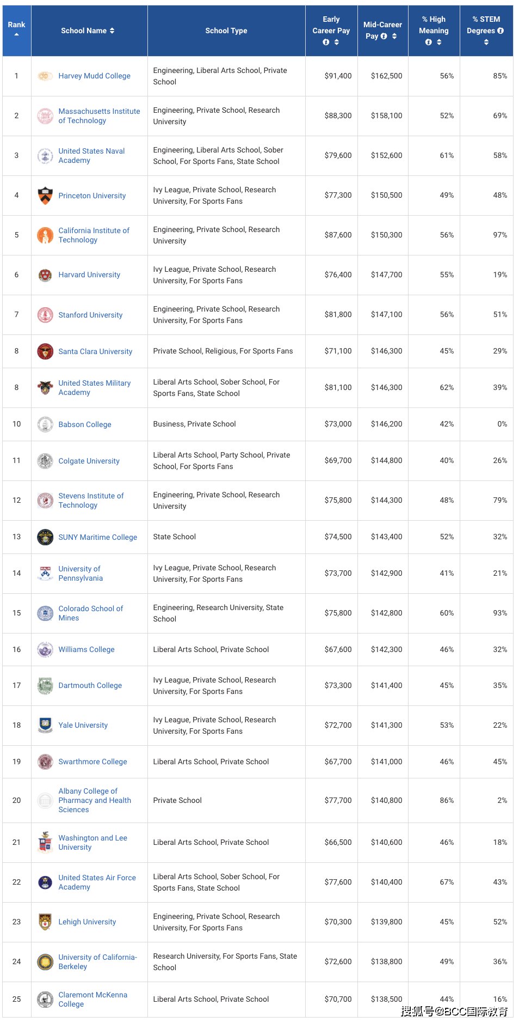The width and height of the screenshot is (519, 1023).
Task: Click the Yale University crest icon
Action: click(x=45, y=725)
